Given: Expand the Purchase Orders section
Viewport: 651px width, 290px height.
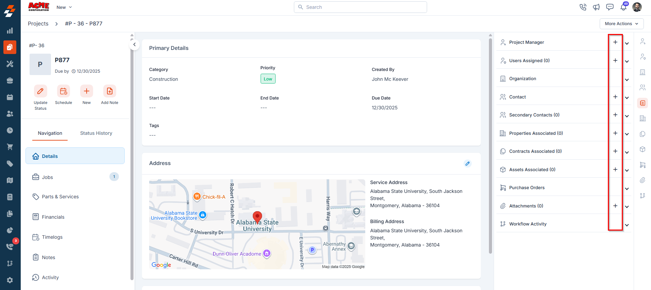Looking at the screenshot, I should coord(627,189).
